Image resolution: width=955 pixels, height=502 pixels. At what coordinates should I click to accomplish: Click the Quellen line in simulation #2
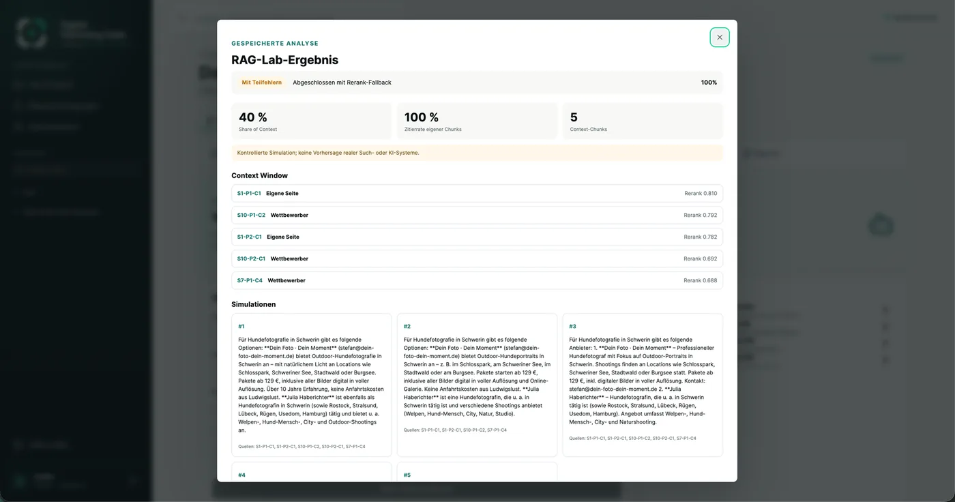[455, 430]
